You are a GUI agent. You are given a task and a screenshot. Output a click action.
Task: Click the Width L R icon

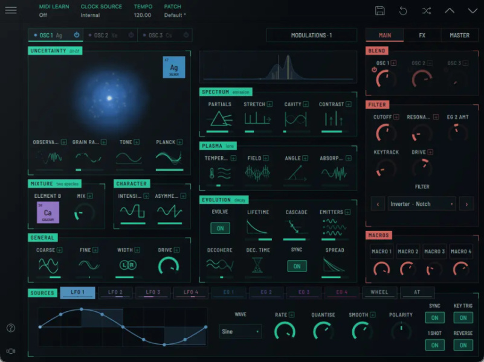pyautogui.click(x=127, y=265)
